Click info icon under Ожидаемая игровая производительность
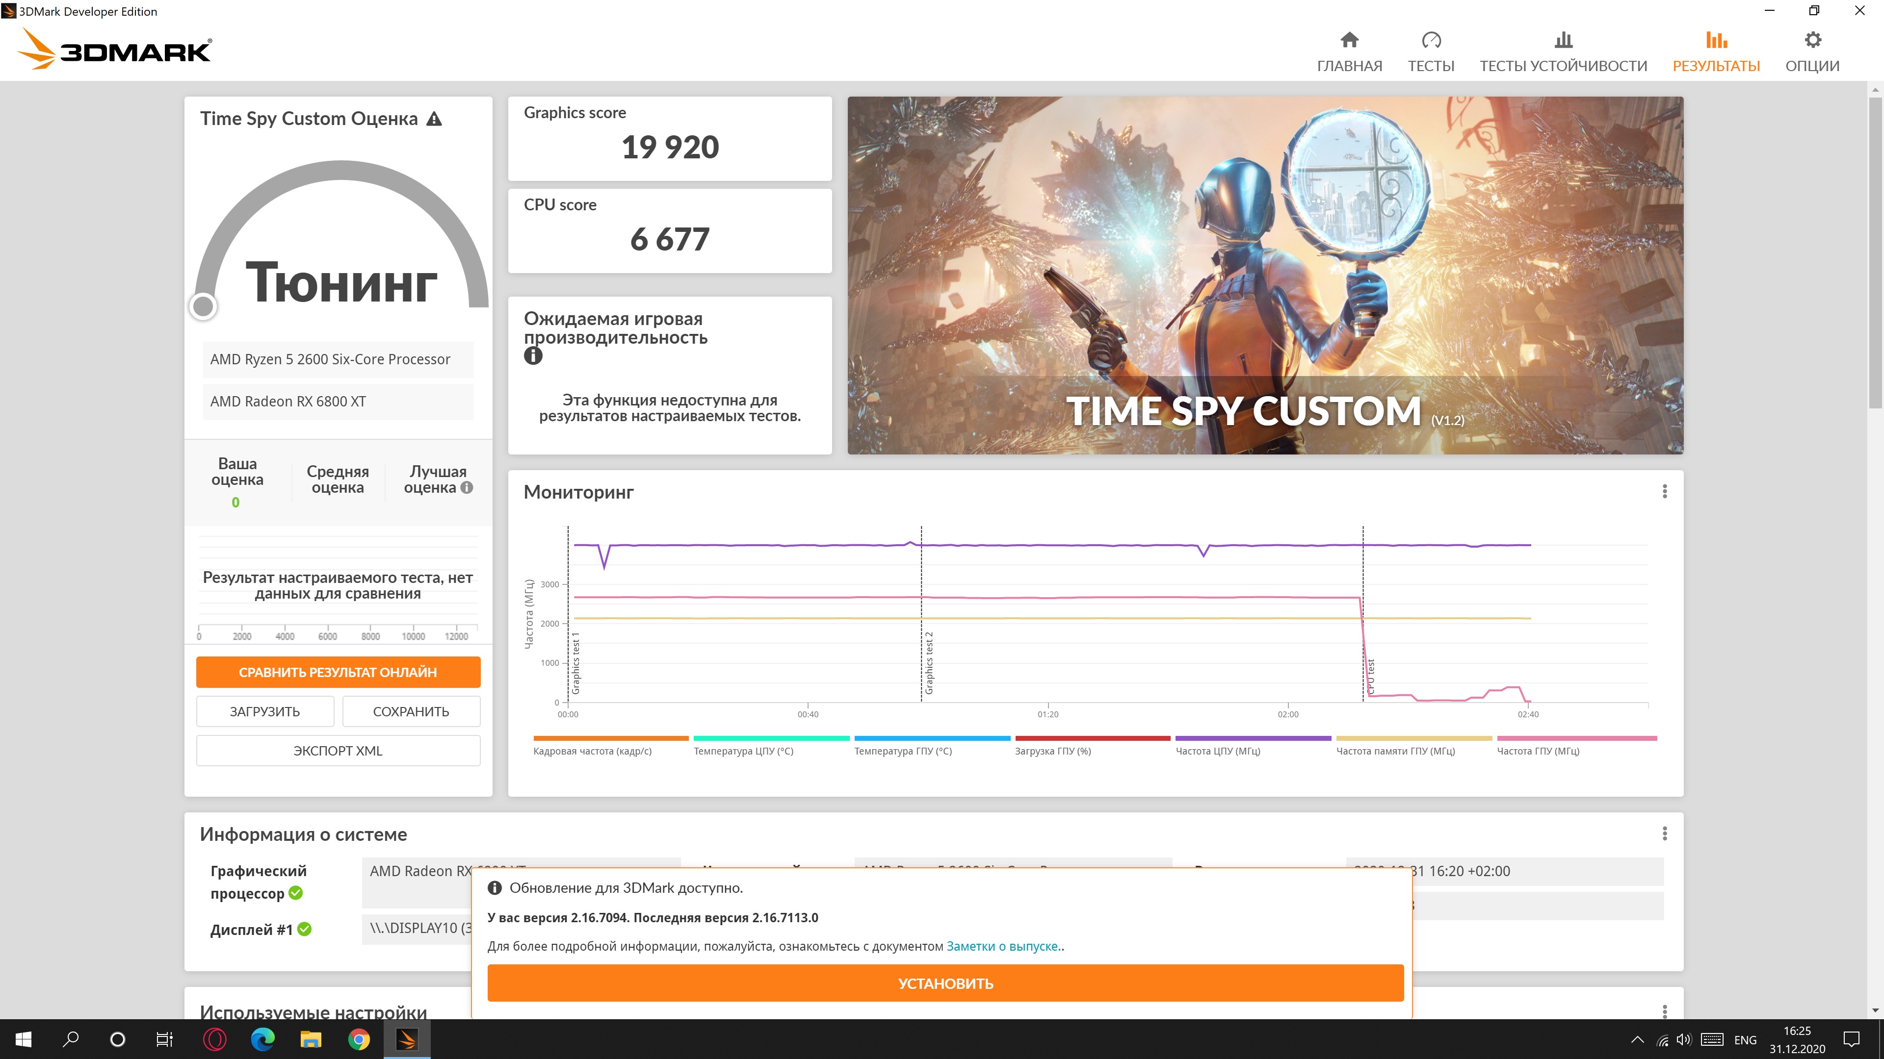1884x1059 pixels. point(533,356)
